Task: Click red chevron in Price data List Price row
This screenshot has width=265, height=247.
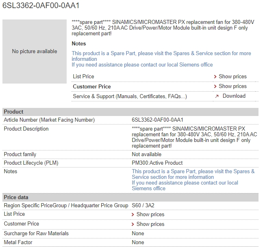Action: (133, 215)
